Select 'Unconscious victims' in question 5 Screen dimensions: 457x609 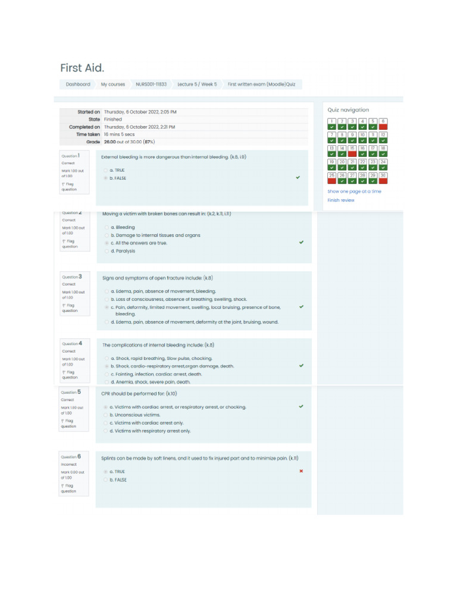point(106,415)
